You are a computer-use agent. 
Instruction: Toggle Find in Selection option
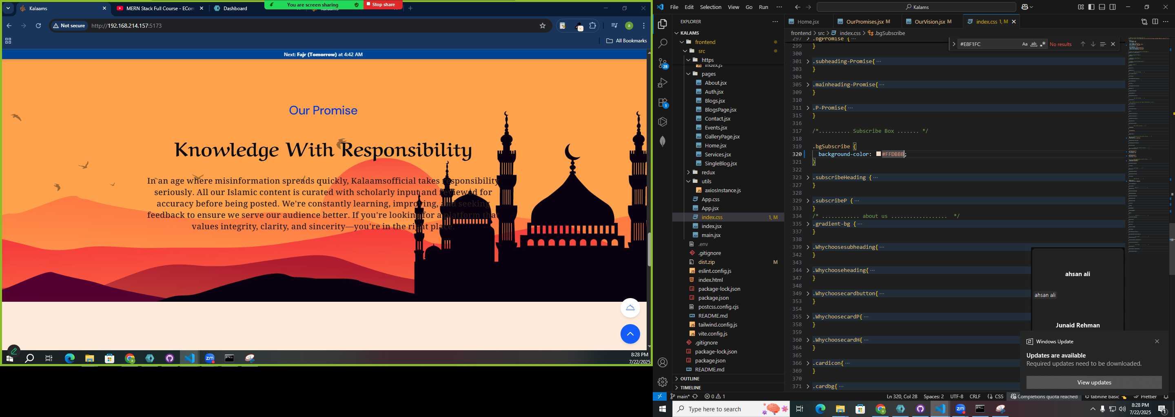click(x=1102, y=44)
